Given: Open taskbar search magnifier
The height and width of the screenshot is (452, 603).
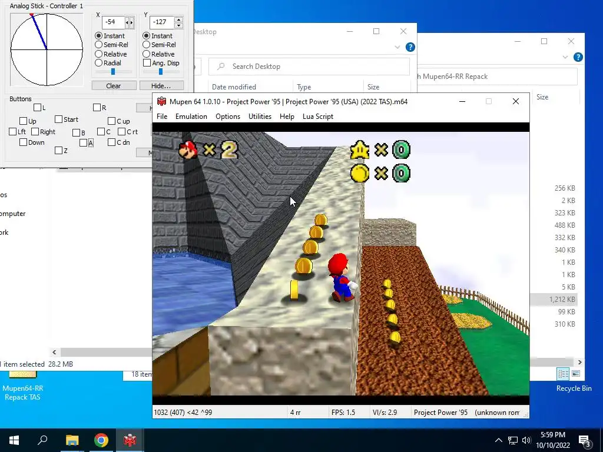Looking at the screenshot, I should point(42,440).
